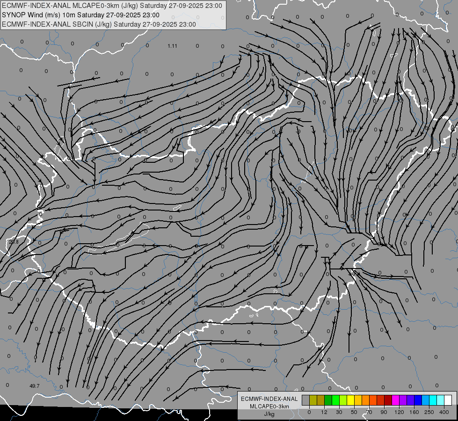The width and height of the screenshot is (458, 421).
Task: Click the 1.11 value on the map
Action: [172, 46]
